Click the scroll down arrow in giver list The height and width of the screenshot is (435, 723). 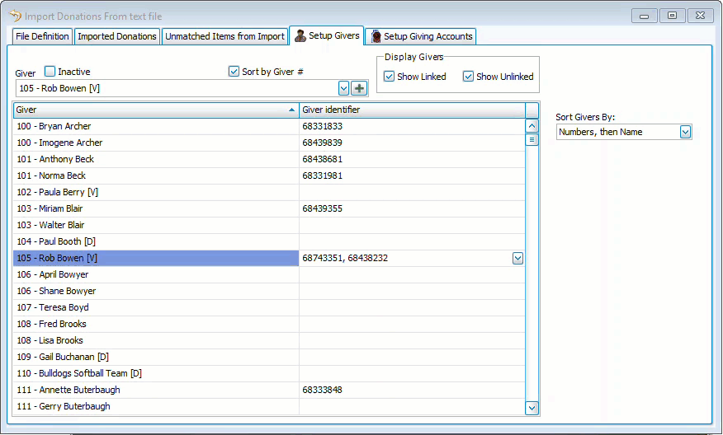click(x=532, y=407)
